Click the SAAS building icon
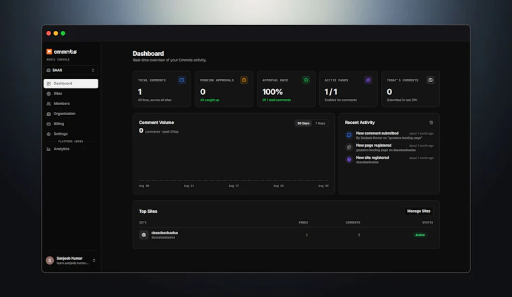 (49, 70)
